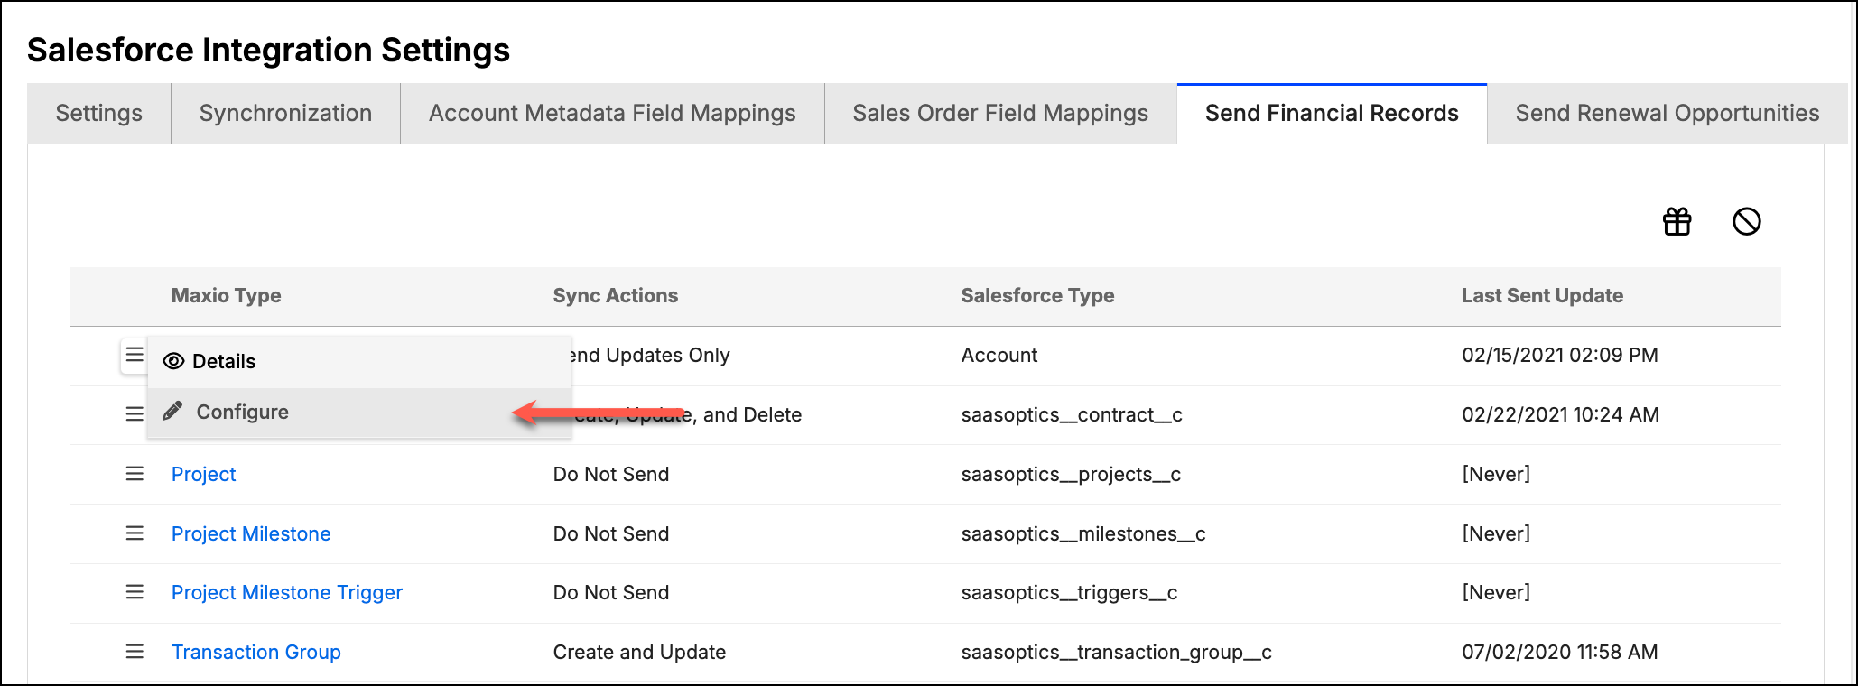The width and height of the screenshot is (1858, 686).
Task: Open the Project Milestone link
Action: (x=251, y=533)
